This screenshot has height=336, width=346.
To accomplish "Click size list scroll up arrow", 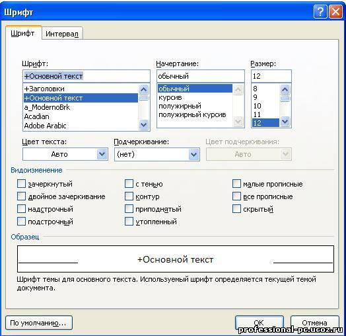I will tap(285, 89).
